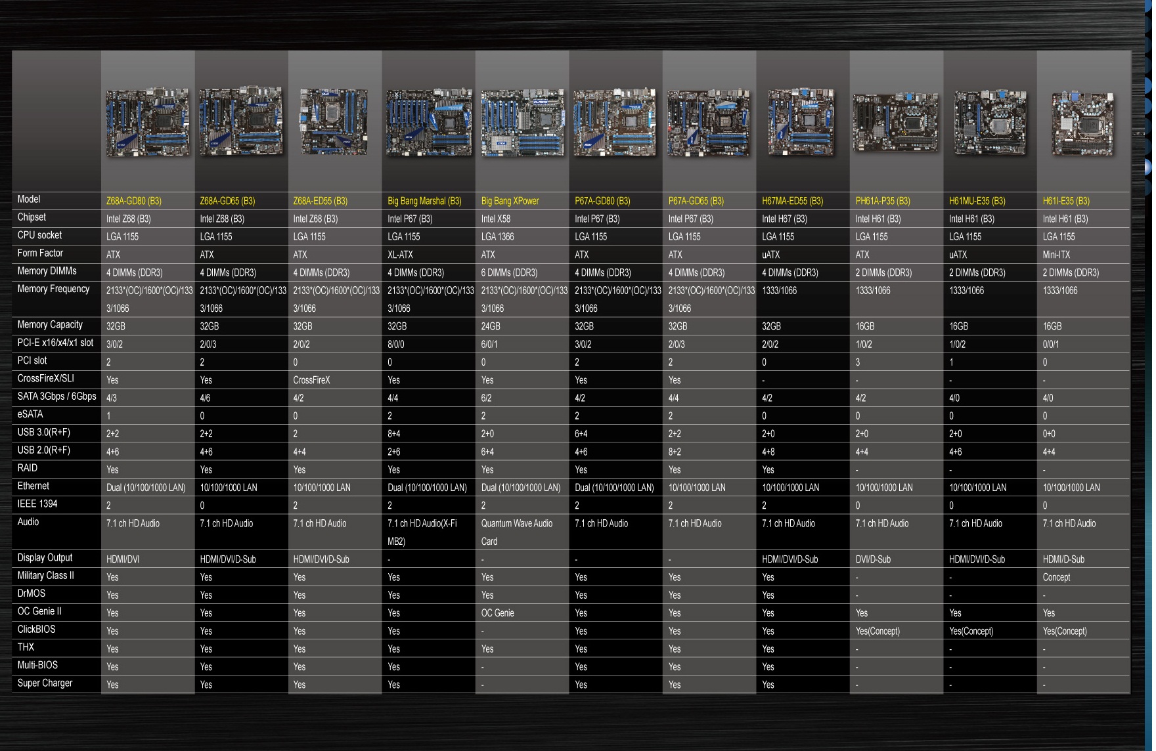This screenshot has height=751, width=1156.
Task: Click the RAID row label
Action: 28,468
